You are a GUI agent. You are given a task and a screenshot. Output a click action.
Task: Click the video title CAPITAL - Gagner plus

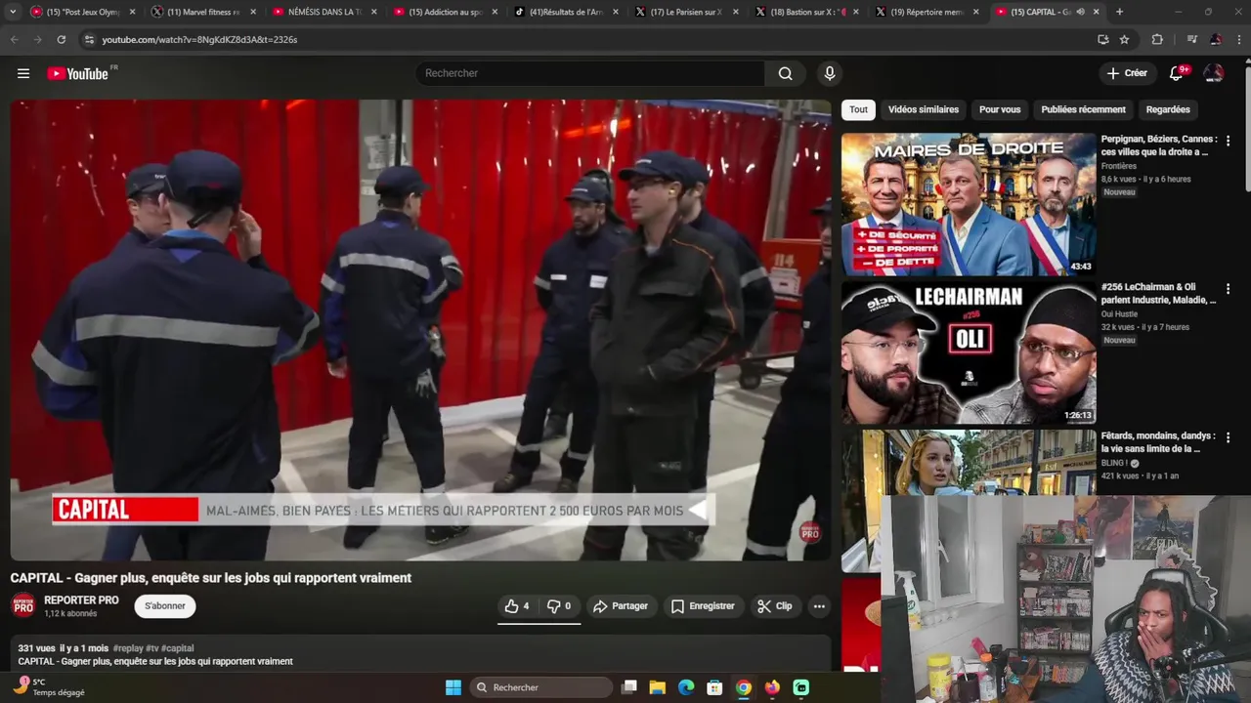click(211, 578)
